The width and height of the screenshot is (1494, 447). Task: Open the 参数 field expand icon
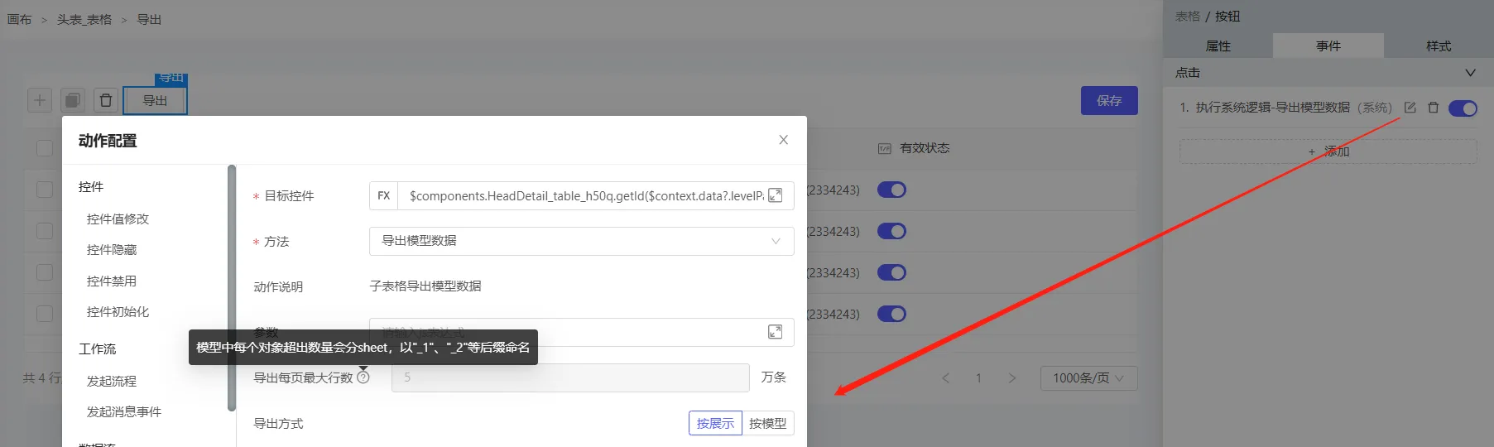click(776, 332)
